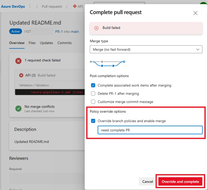The width and height of the screenshot is (208, 190).
Task: Switch to the Commits tab
Action: coord(65,43)
